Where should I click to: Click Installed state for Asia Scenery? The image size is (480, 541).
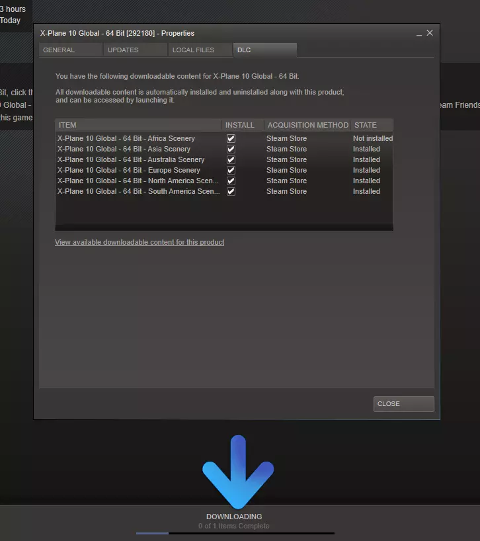click(x=366, y=149)
